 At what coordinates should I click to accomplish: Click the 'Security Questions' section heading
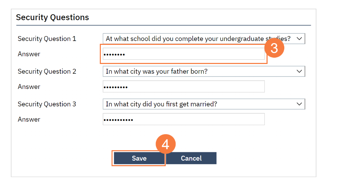click(x=52, y=17)
